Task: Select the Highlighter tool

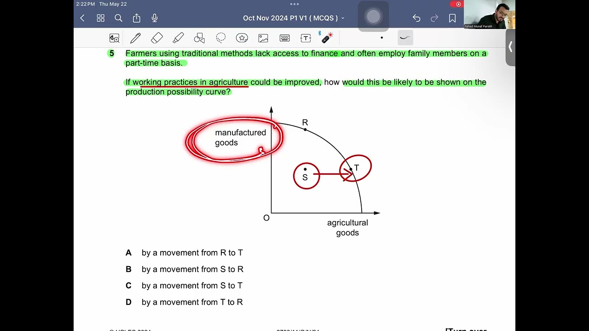Action: (x=178, y=38)
